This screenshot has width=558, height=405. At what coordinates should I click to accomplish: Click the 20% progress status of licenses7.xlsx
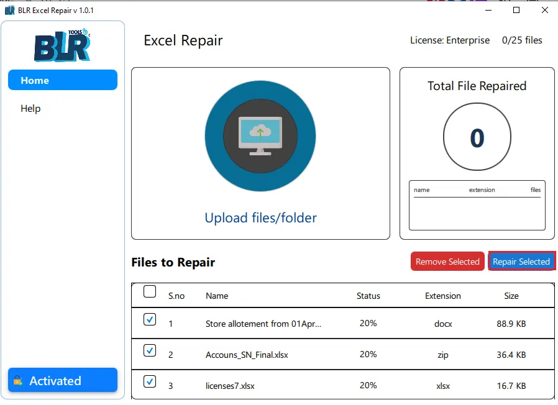tap(368, 385)
